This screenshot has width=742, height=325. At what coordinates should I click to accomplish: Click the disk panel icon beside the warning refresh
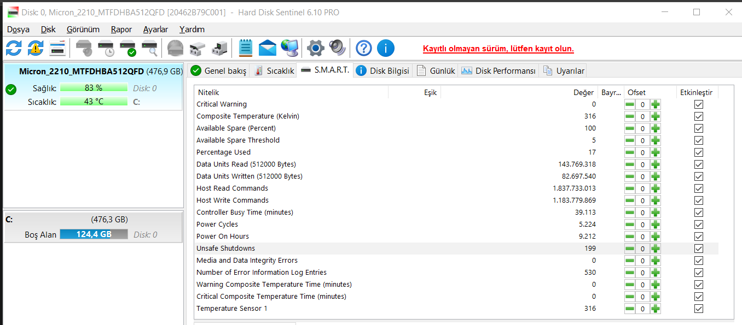coord(57,48)
